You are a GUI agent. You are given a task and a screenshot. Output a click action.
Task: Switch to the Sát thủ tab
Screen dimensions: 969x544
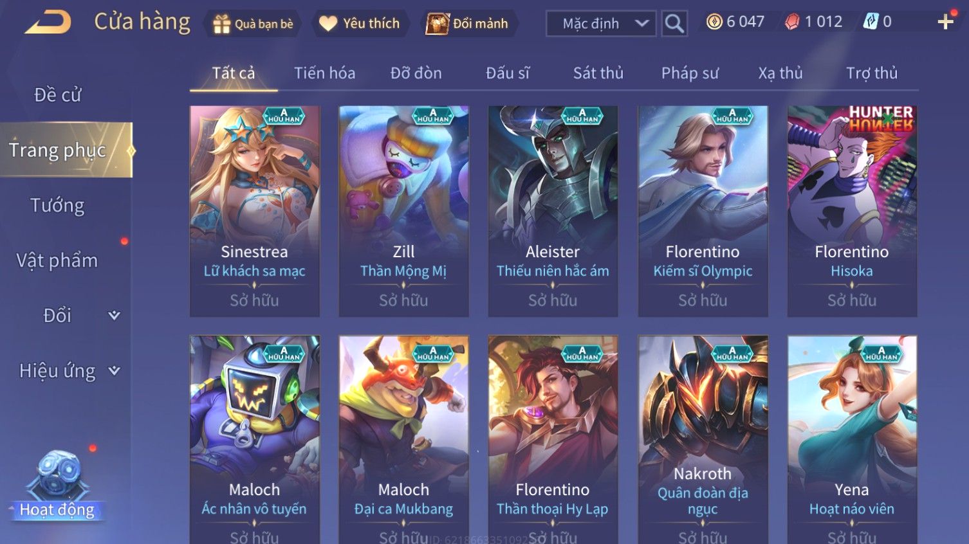598,73
